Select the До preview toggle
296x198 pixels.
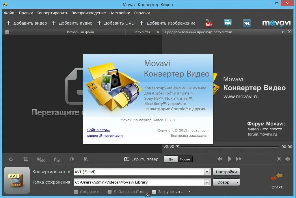coord(171,159)
